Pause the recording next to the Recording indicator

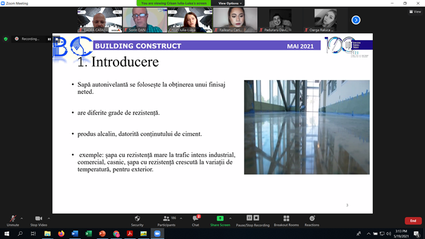click(49, 39)
